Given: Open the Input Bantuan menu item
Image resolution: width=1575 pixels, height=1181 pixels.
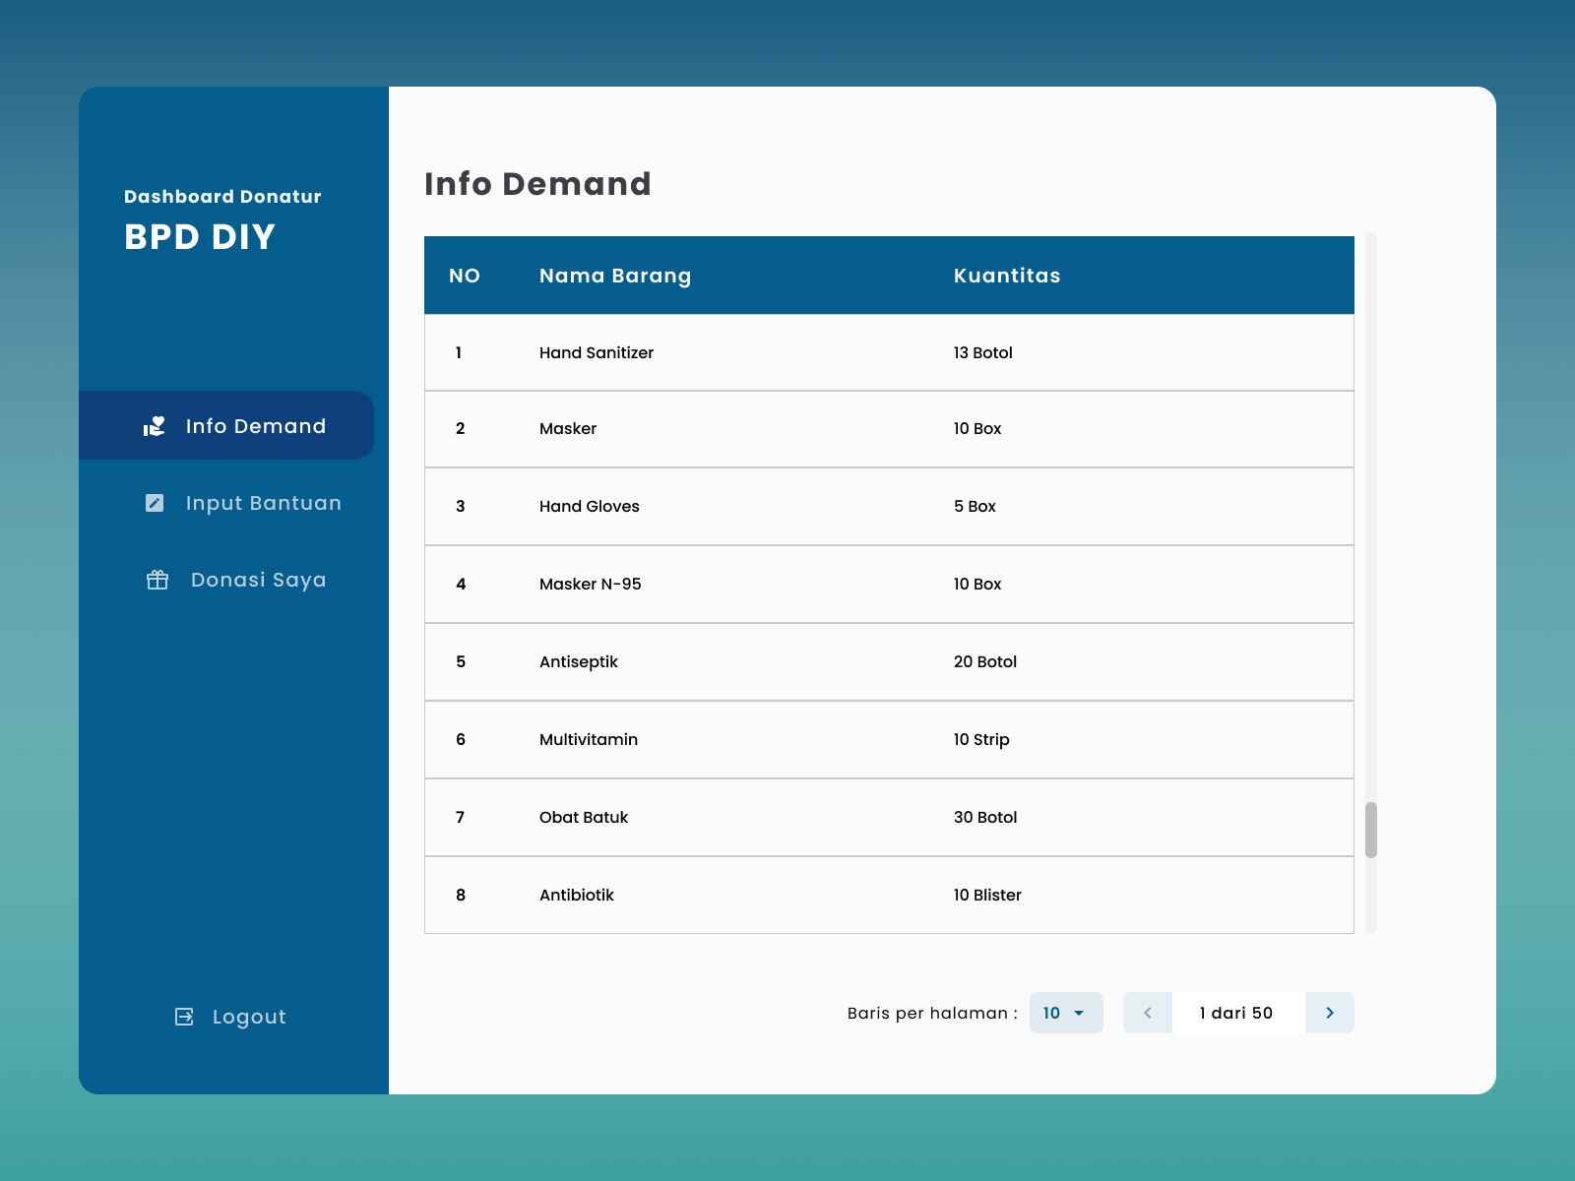Looking at the screenshot, I should click(x=263, y=503).
